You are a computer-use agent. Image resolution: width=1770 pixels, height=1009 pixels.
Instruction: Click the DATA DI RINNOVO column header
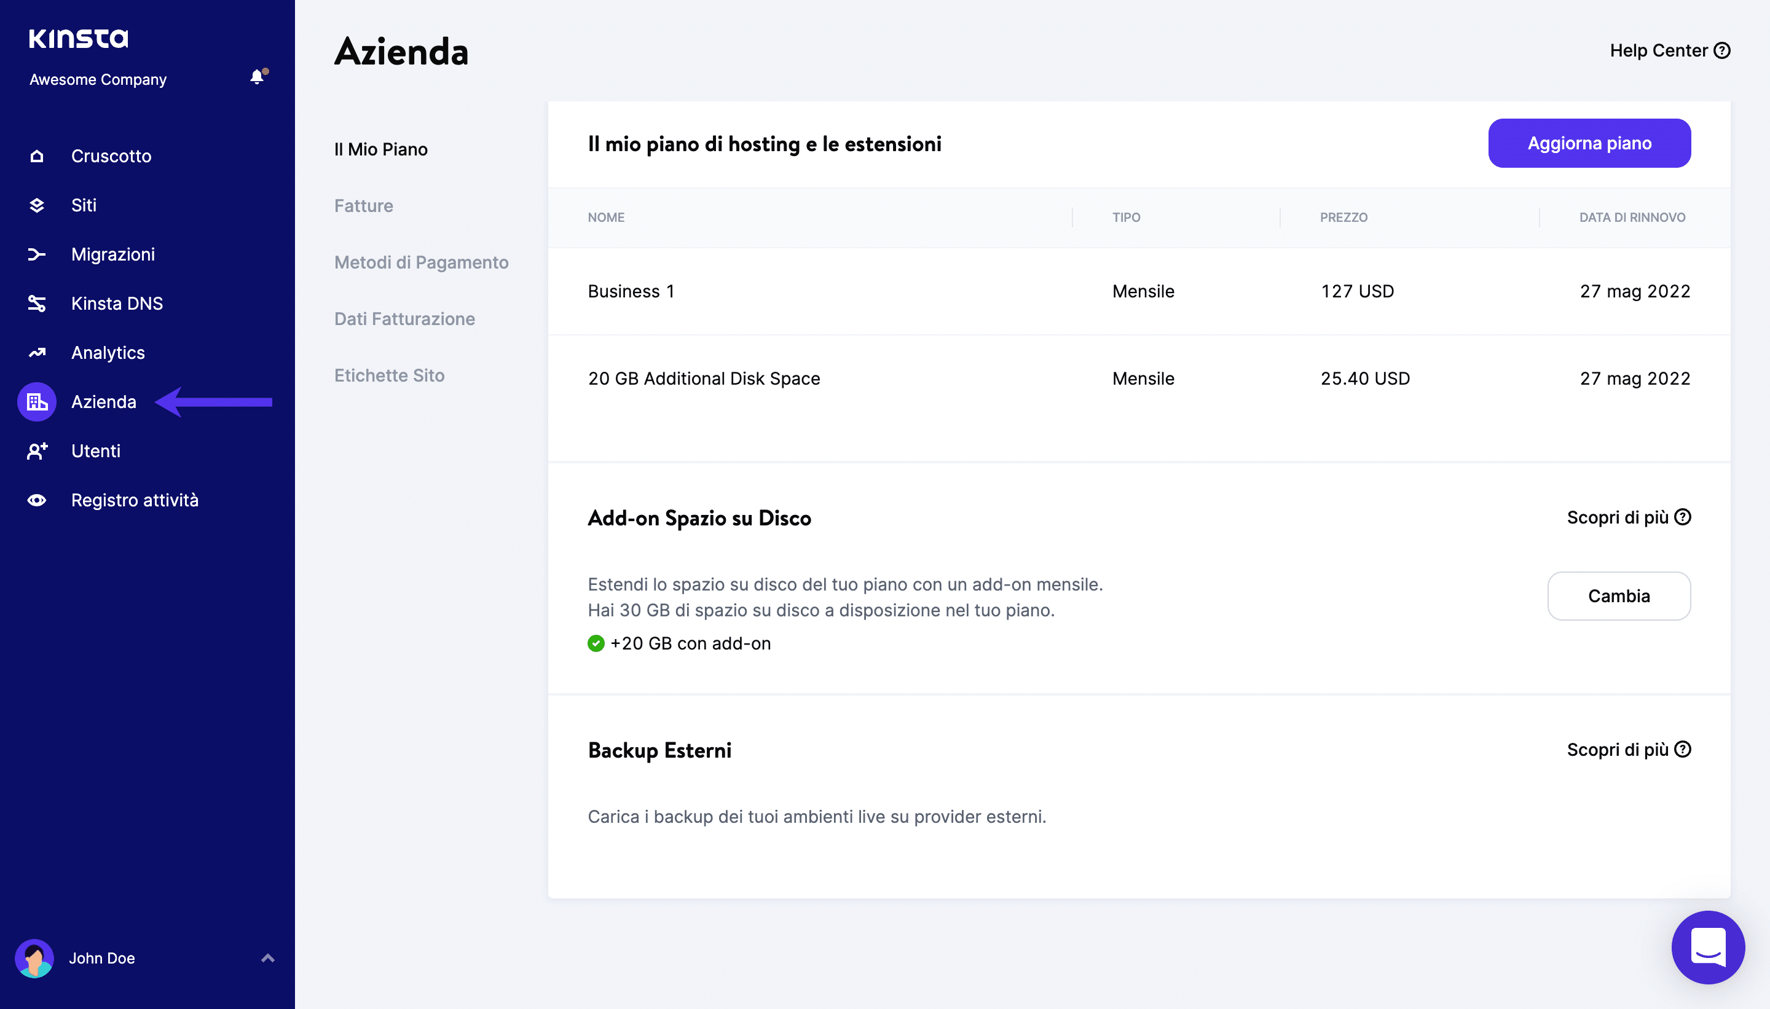(1632, 217)
